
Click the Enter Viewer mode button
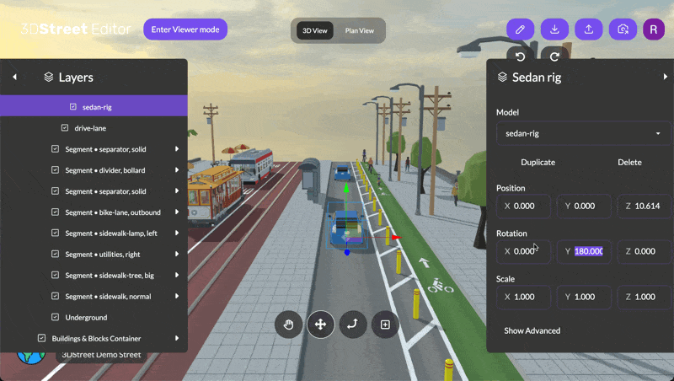click(185, 30)
